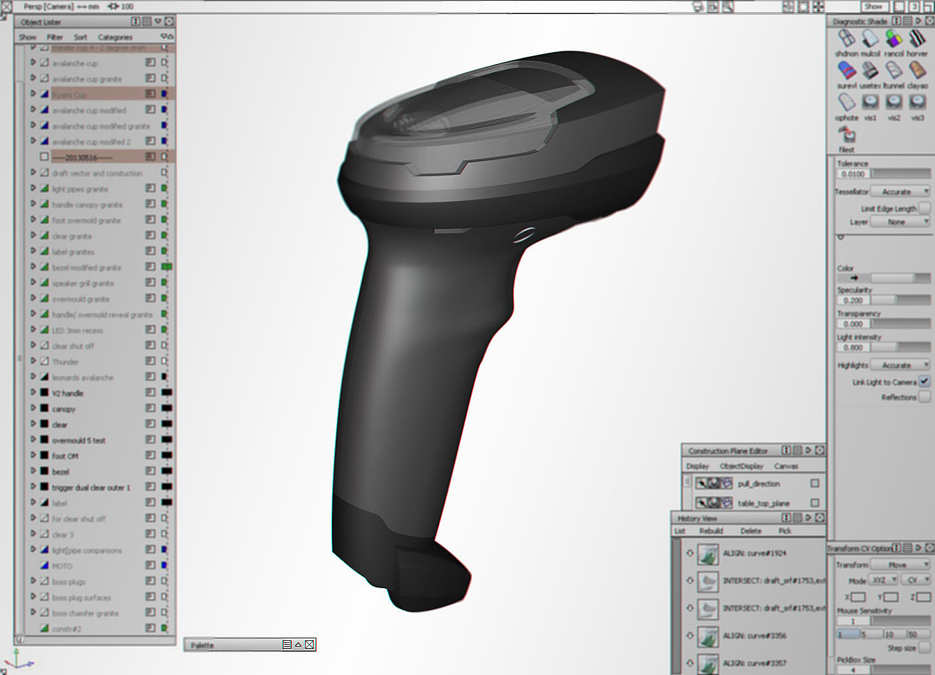The image size is (935, 675).
Task: Click the Show button at top right
Action: 874,7
